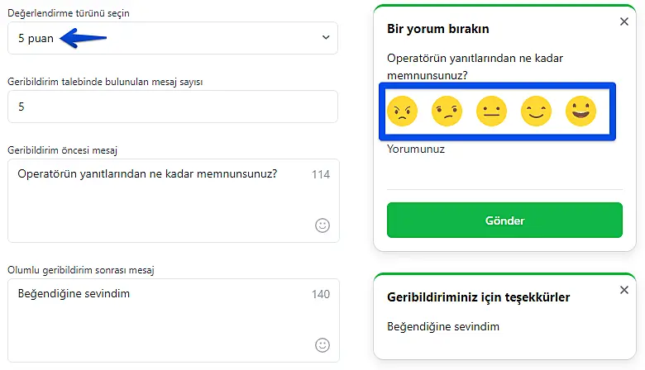Click the angry face emoji rating
Image resolution: width=645 pixels, height=370 pixels.
click(x=402, y=111)
